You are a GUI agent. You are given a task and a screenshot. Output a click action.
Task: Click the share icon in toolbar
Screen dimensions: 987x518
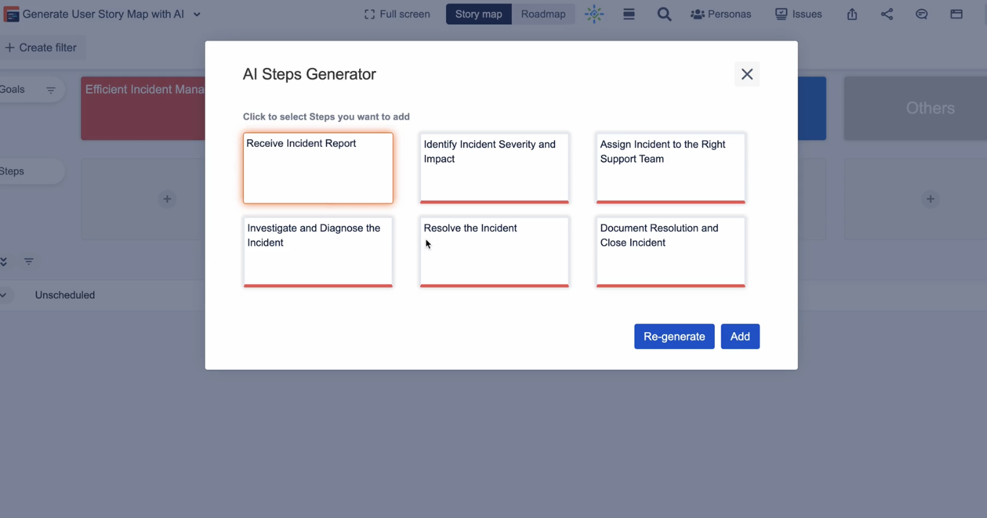886,14
